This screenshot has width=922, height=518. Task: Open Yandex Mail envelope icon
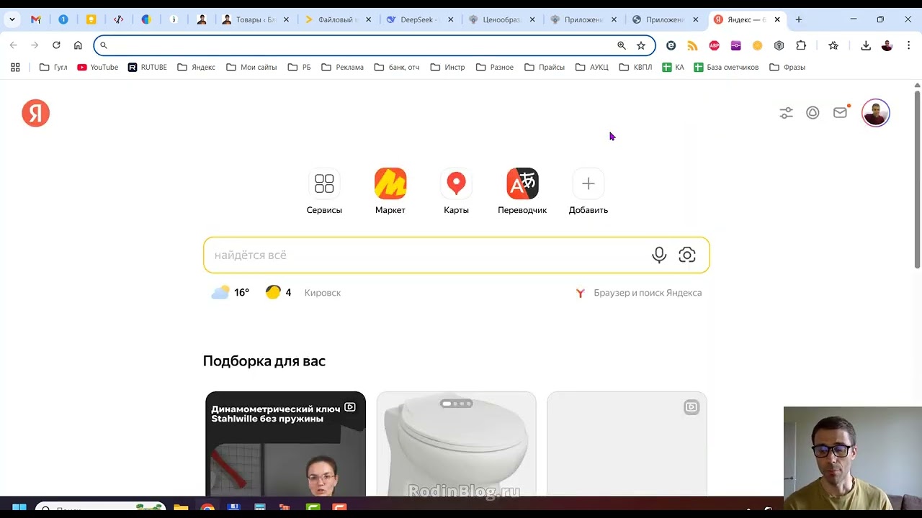coord(840,113)
